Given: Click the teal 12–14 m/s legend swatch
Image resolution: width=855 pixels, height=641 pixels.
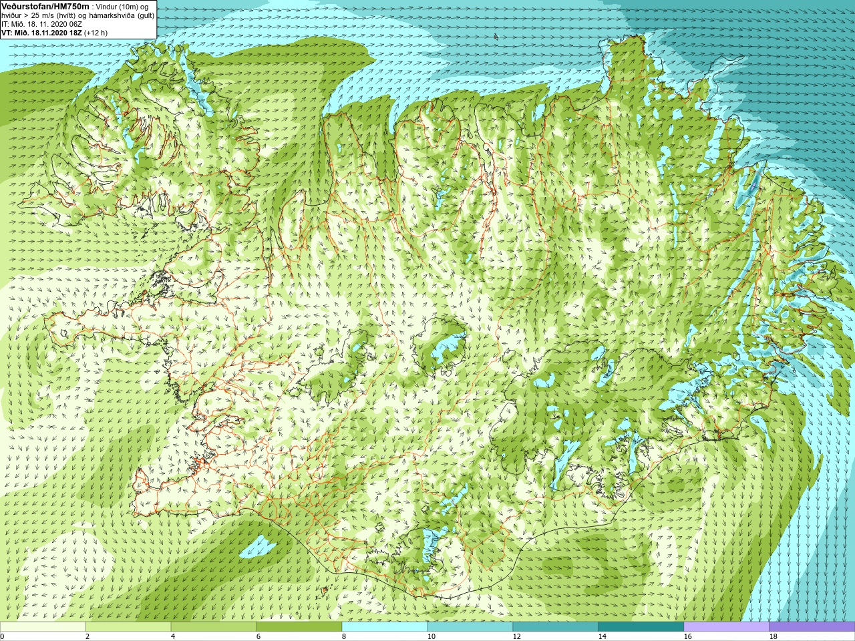Looking at the screenshot, I should point(556,627).
